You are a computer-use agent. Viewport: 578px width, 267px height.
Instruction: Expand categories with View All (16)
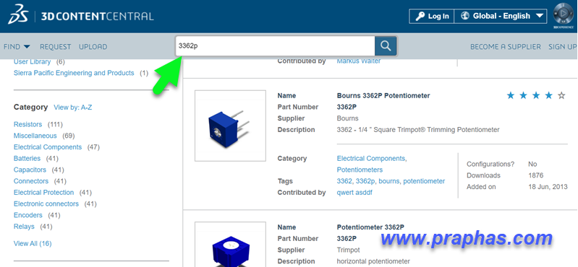coord(33,243)
